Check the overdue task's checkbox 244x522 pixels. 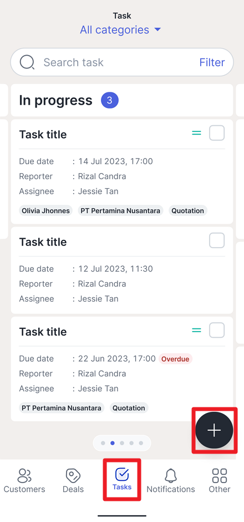click(x=217, y=330)
